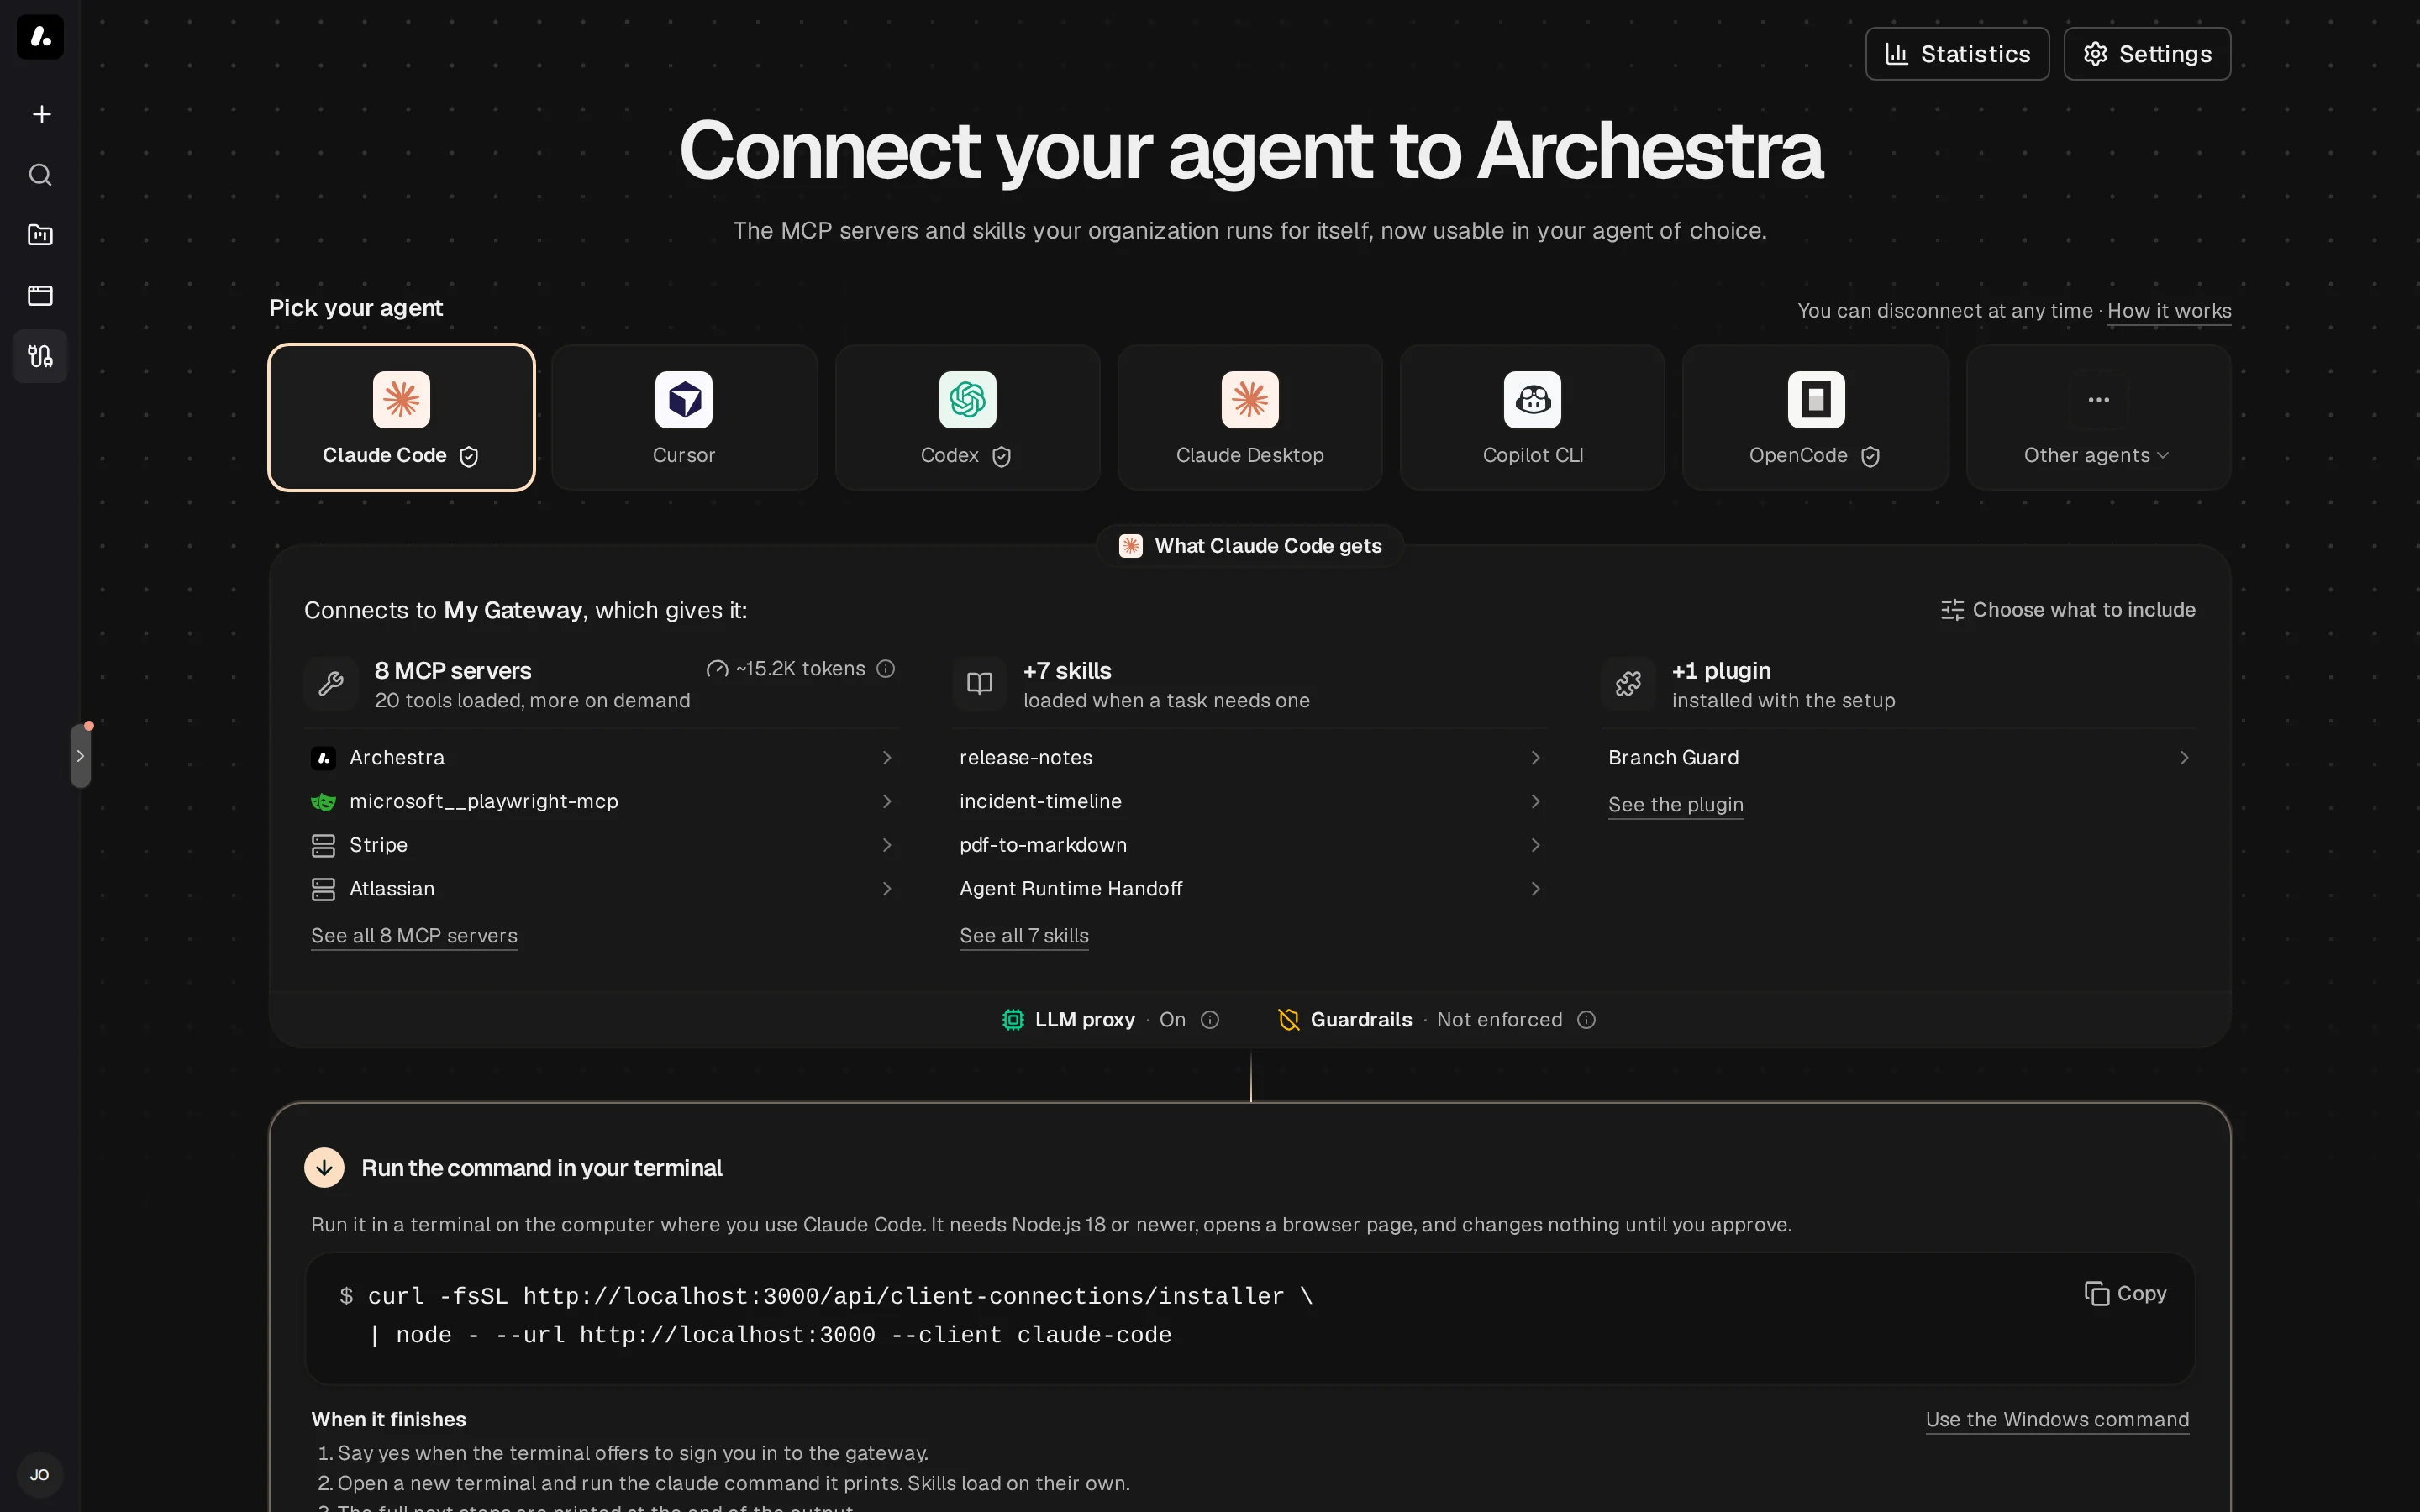Click the LLM proxy info icon
2420x1512 pixels.
pos(1210,1020)
